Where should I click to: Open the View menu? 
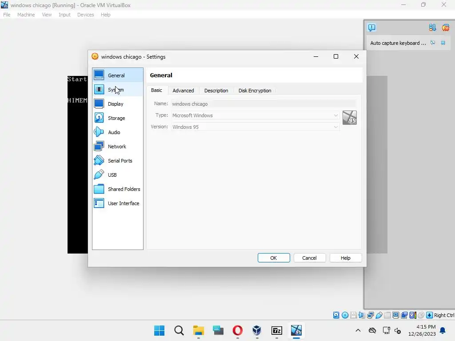tap(47, 15)
